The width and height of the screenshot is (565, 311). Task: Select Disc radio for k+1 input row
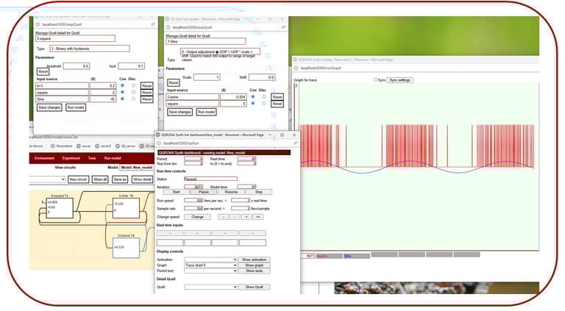(x=133, y=86)
